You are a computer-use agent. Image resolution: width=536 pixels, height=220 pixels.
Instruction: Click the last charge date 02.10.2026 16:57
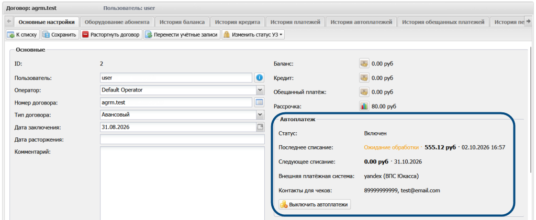pos(483,147)
